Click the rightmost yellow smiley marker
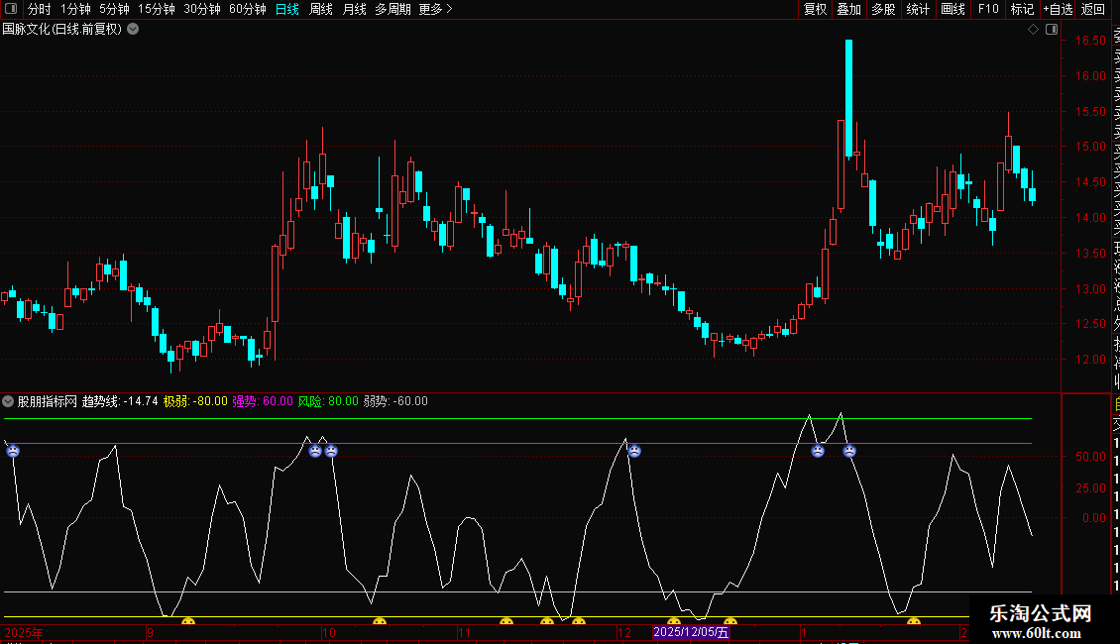 [914, 622]
